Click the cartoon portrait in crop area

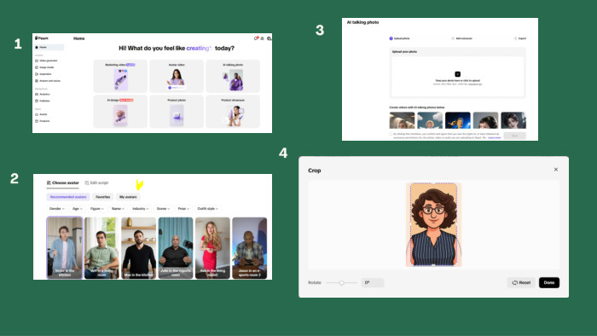point(433,224)
